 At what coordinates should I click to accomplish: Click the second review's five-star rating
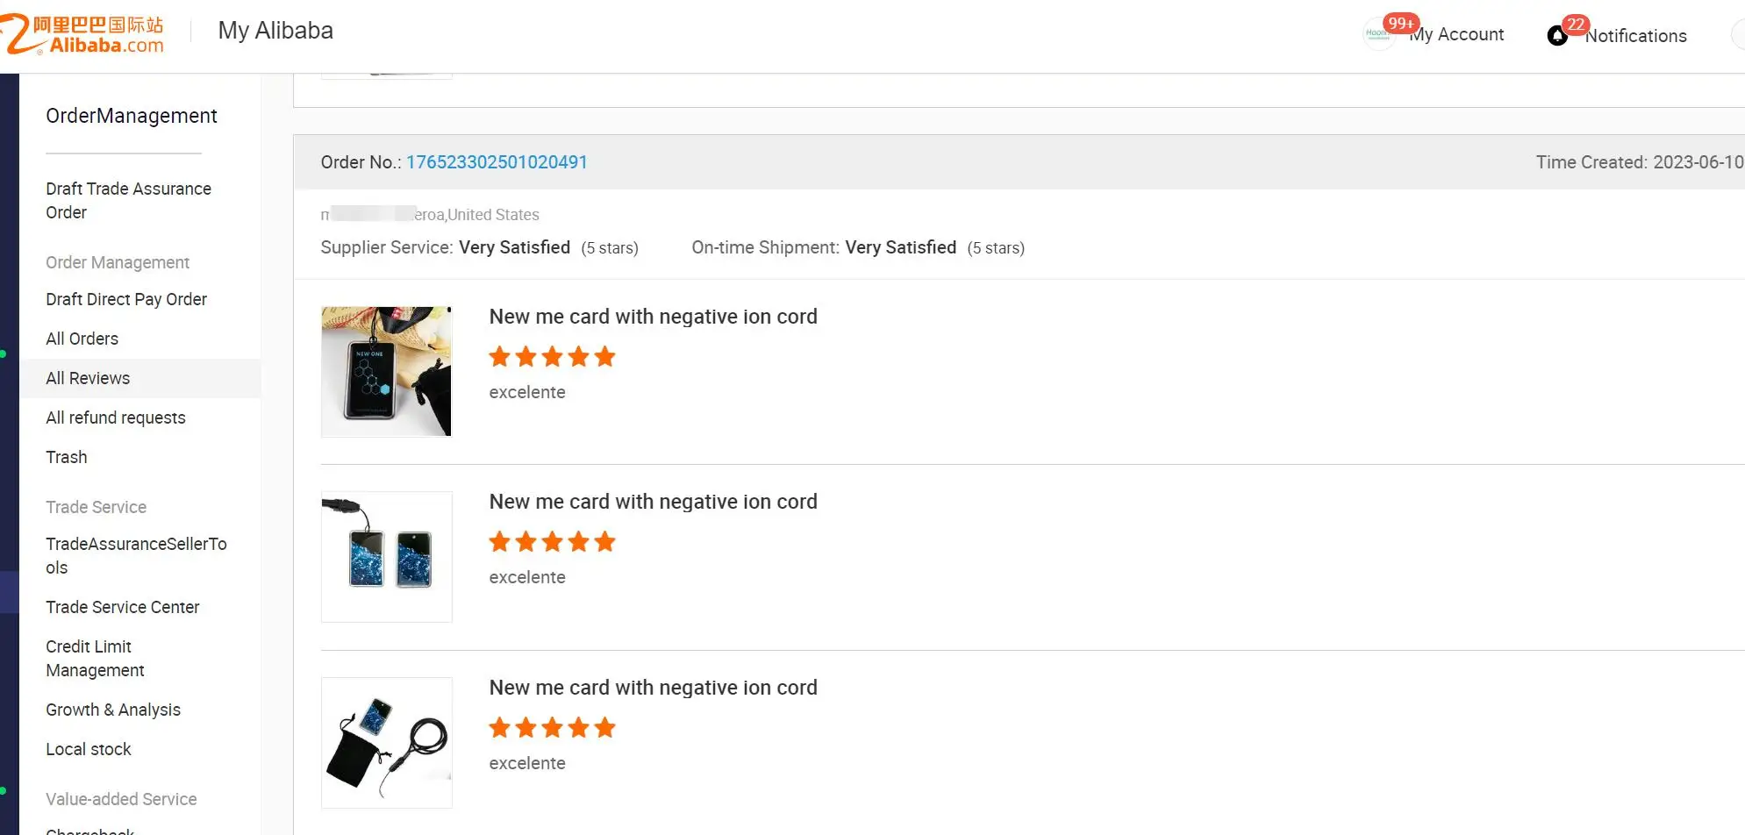[x=552, y=542]
